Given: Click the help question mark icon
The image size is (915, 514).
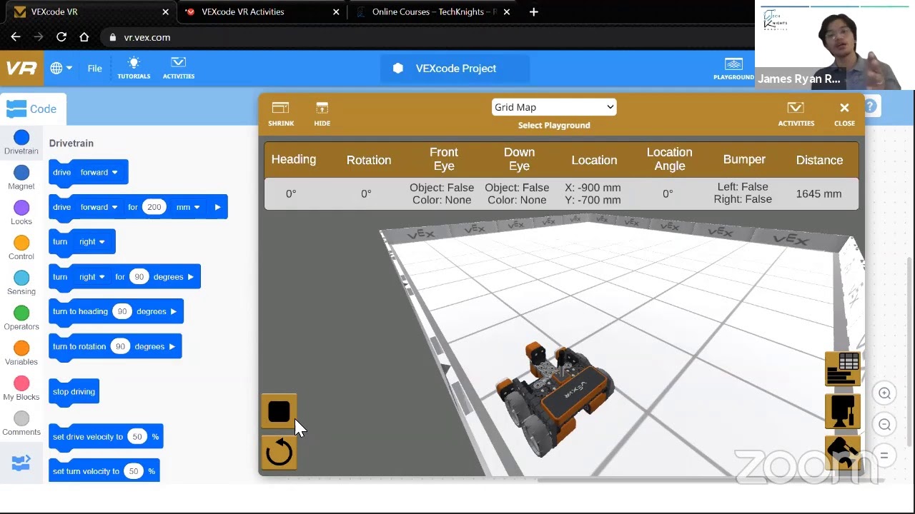Looking at the screenshot, I should [870, 106].
